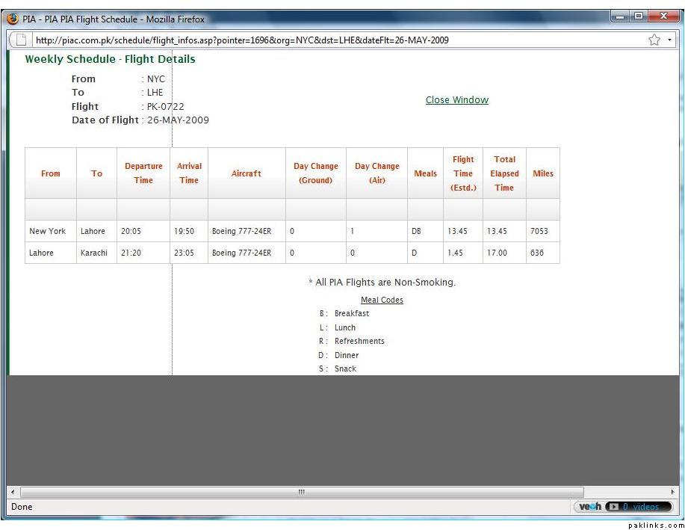Click the Aircraft column header
Image resolution: width=685 pixels, height=530 pixels.
tap(246, 173)
